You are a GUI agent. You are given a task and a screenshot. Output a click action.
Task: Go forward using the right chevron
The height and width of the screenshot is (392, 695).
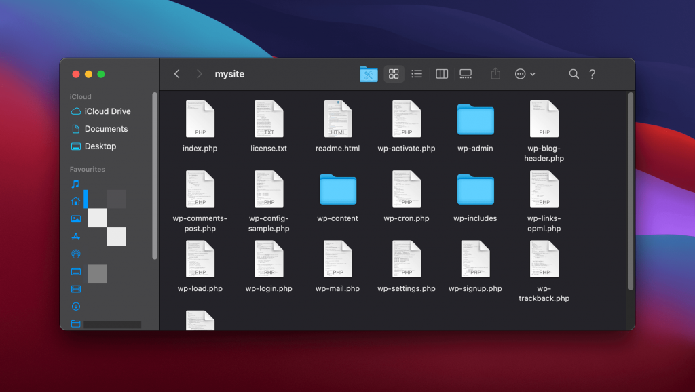(x=199, y=74)
